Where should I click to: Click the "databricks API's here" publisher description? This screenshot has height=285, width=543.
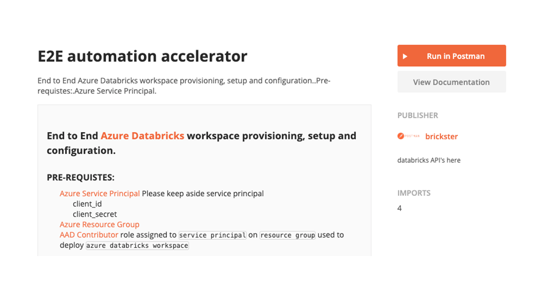point(429,160)
